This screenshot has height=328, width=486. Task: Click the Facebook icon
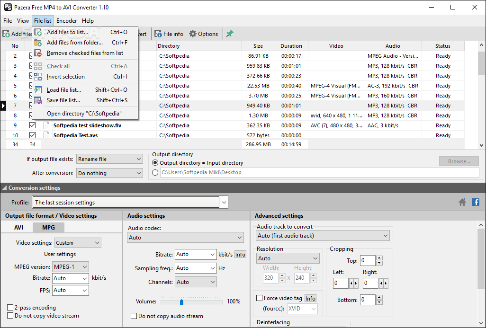(475, 202)
